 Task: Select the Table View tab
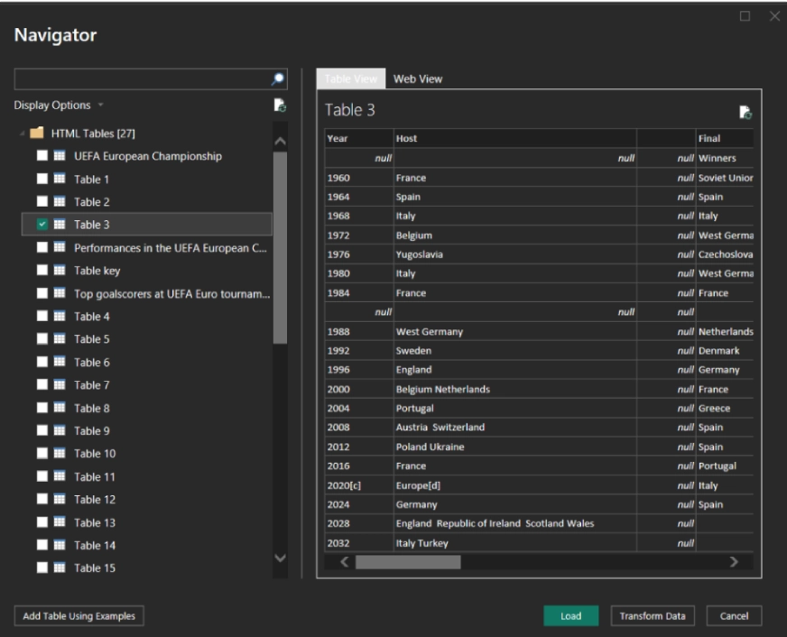350,79
